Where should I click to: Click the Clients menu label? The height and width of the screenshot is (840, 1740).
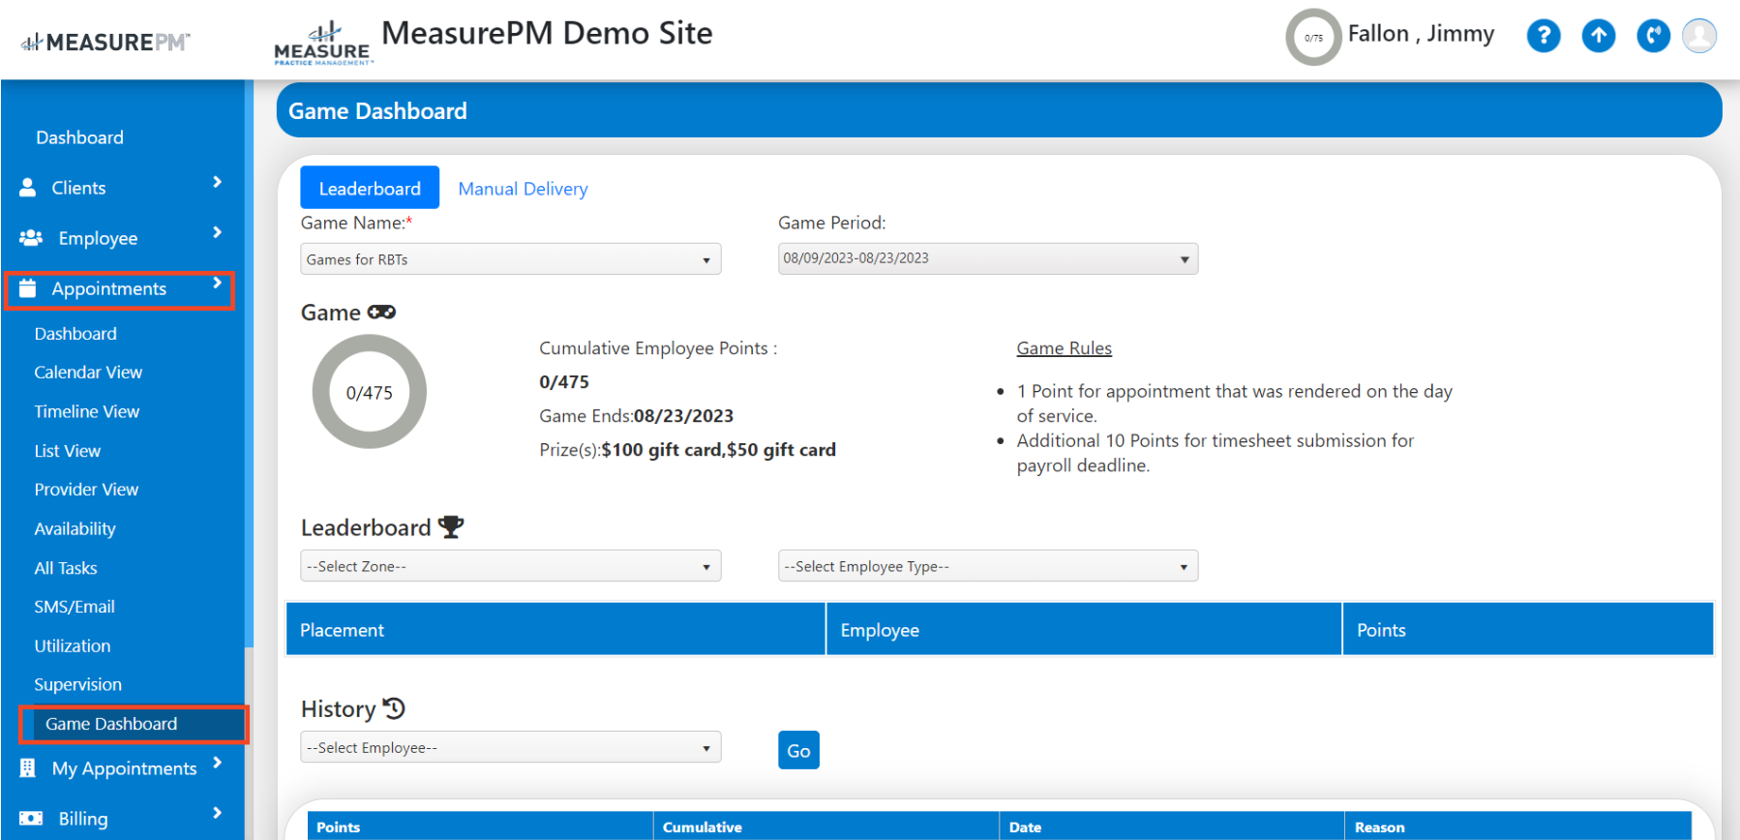[x=78, y=188]
